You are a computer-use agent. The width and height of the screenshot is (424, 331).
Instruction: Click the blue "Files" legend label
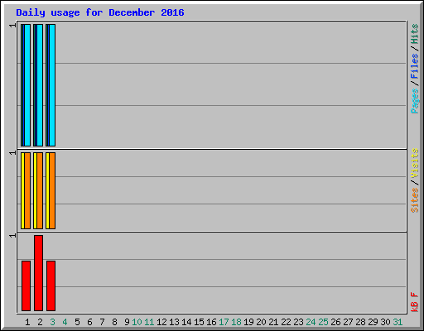pyautogui.click(x=415, y=66)
